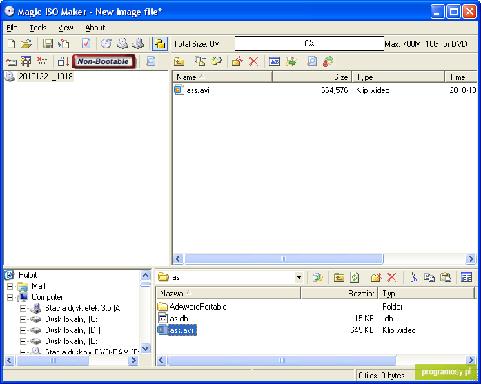Click the Save As icon
The height and width of the screenshot is (384, 481).
point(63,44)
